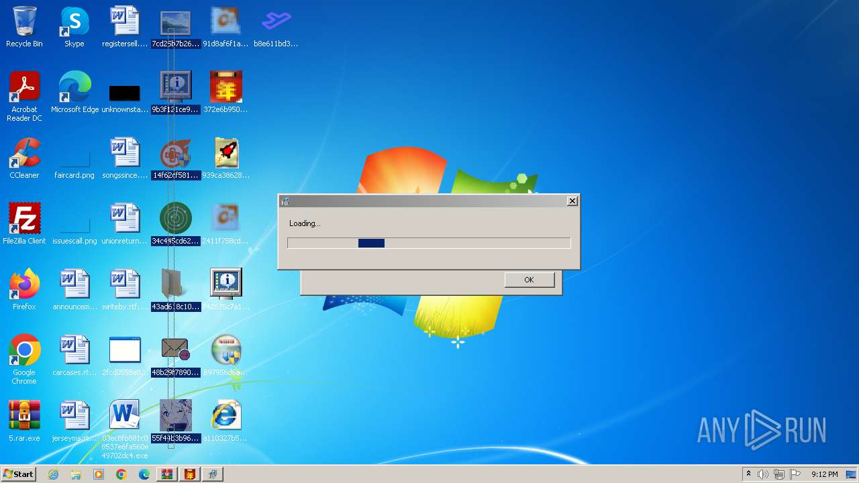Click the Loading progress bar
This screenshot has width=859, height=483.
(429, 244)
